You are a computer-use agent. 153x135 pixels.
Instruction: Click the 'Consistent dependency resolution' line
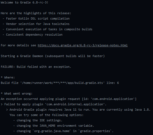click(x=33, y=35)
